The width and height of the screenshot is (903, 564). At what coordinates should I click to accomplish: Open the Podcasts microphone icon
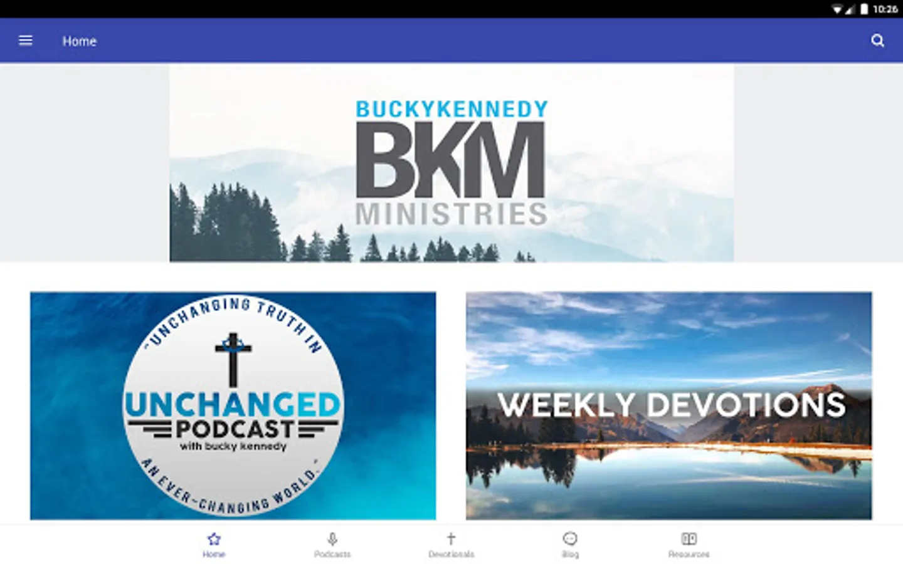coord(332,539)
